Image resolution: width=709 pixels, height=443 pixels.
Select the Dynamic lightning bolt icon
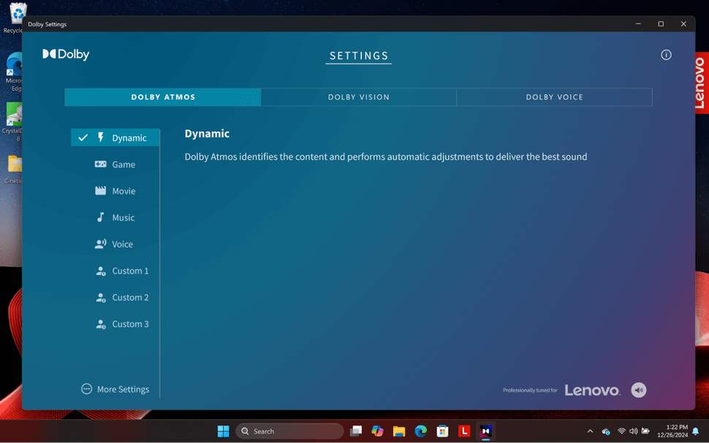(x=101, y=137)
